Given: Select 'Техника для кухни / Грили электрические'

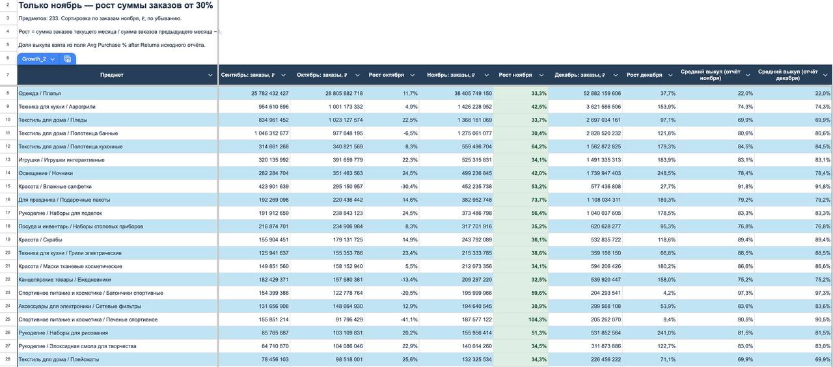Looking at the screenshot, I should click(x=117, y=253).
